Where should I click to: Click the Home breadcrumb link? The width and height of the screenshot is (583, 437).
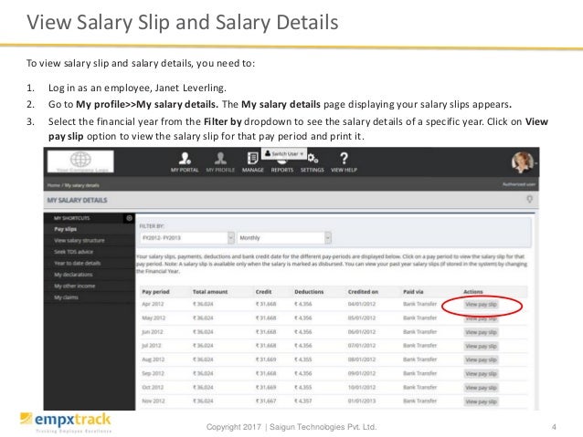pos(54,185)
